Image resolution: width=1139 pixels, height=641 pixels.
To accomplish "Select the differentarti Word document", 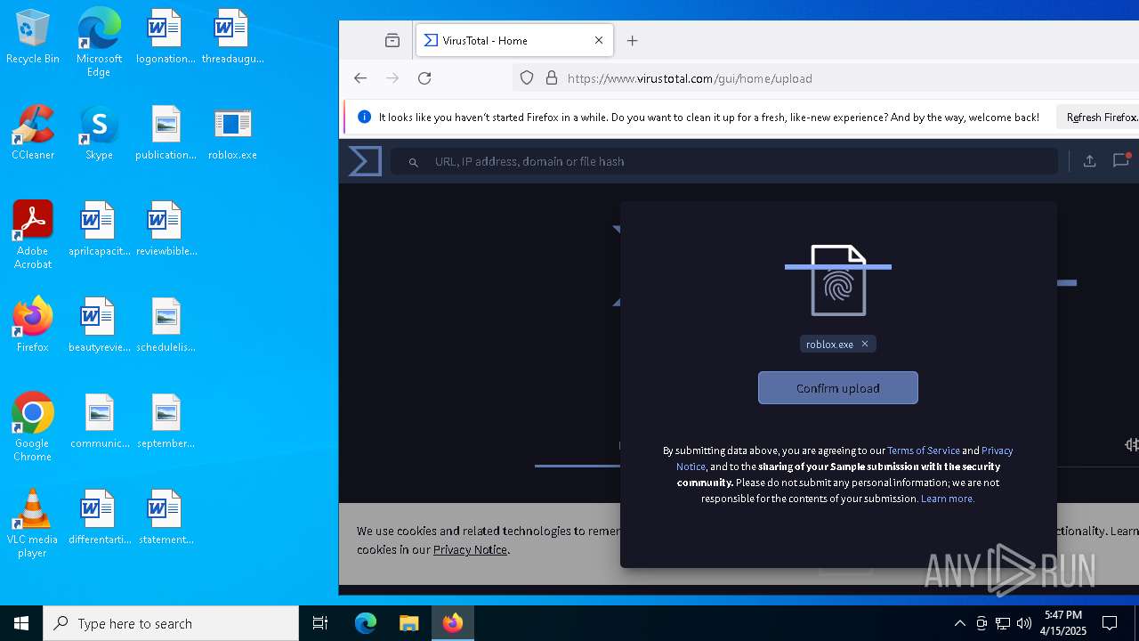I will [99, 518].
